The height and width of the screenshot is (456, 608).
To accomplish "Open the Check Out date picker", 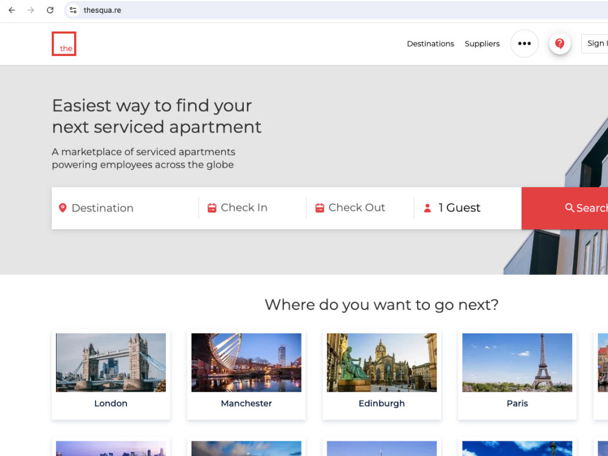I will click(360, 208).
